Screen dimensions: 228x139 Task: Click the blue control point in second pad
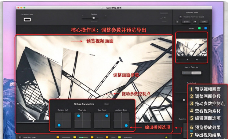tap(78, 116)
